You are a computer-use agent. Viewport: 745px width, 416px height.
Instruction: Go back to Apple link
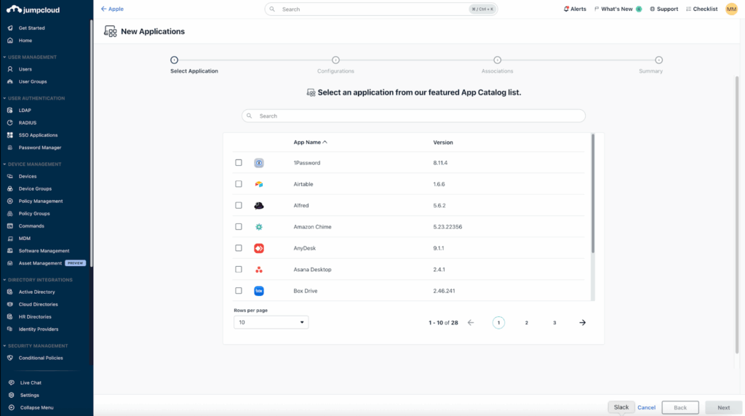(x=112, y=9)
